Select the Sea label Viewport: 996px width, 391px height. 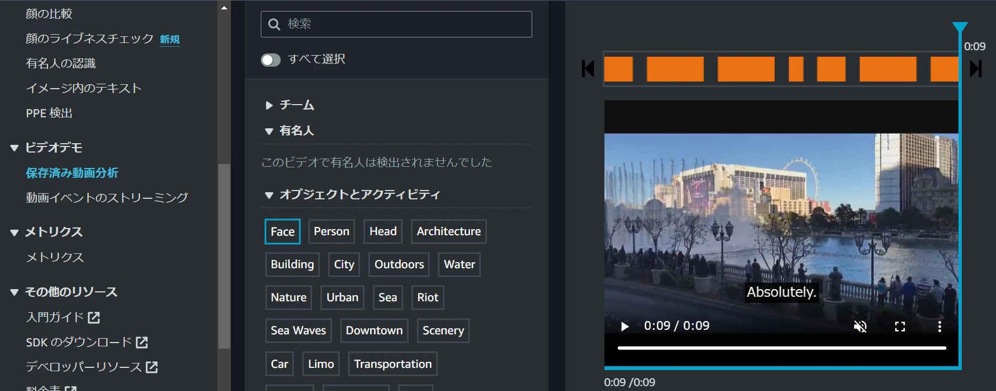[x=388, y=297]
